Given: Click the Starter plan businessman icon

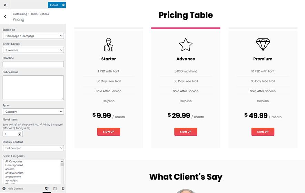Looking at the screenshot, I should [109, 45].
